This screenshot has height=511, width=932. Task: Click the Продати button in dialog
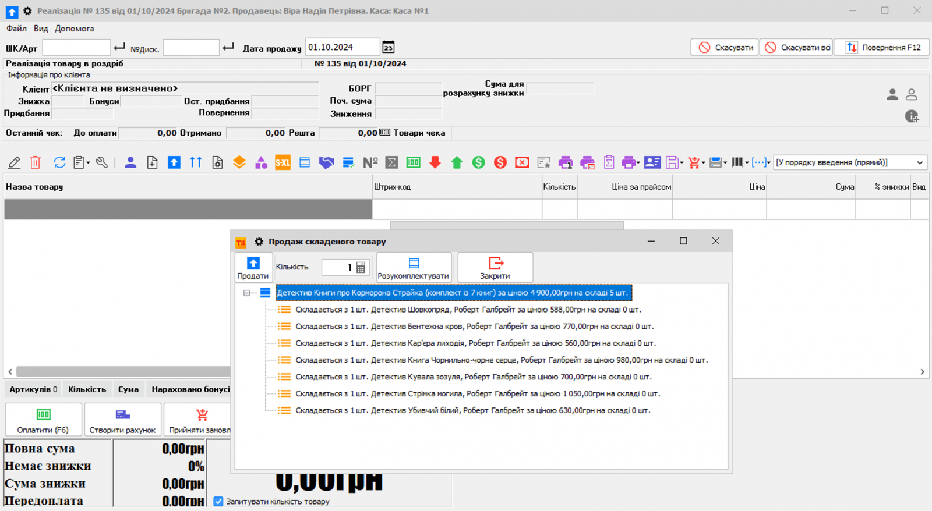click(253, 268)
